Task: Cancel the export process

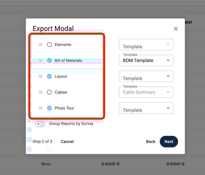Action: [x=67, y=142]
